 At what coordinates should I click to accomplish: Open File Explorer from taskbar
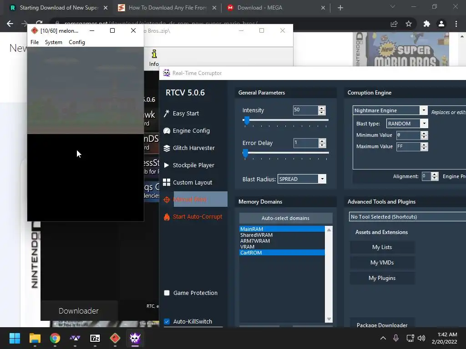click(x=35, y=338)
